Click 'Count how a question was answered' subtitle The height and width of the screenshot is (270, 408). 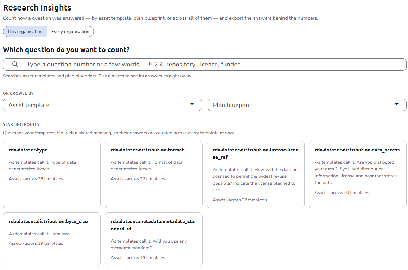coord(160,18)
